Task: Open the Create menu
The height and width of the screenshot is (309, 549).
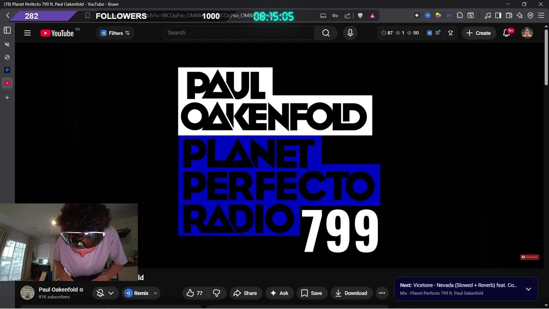Action: point(479,33)
